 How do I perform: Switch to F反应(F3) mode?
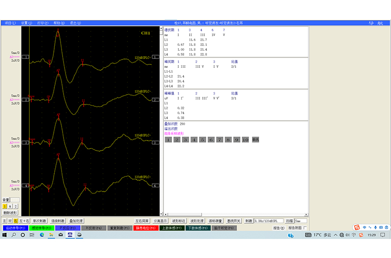(x=68, y=228)
